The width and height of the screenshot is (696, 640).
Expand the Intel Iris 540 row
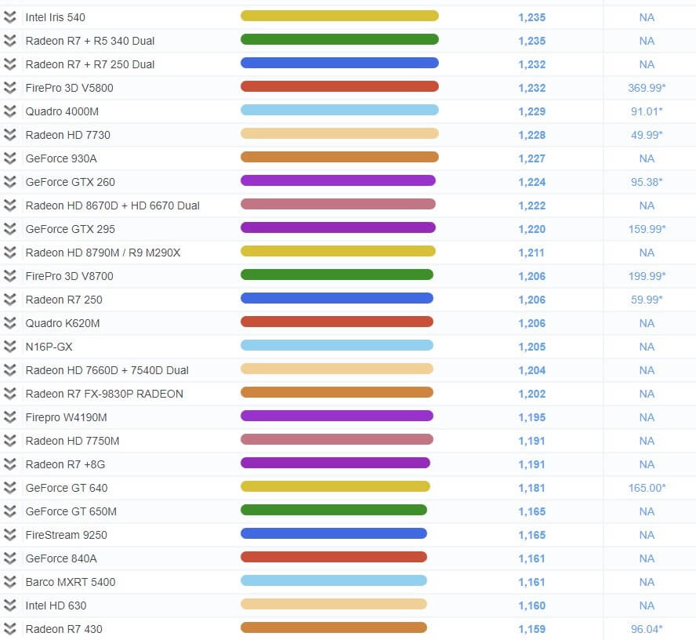9,17
